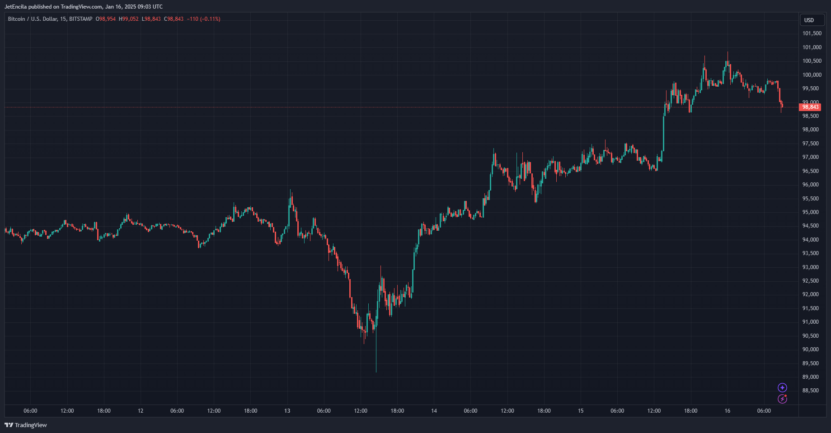Select the low value L98,843

coord(151,19)
